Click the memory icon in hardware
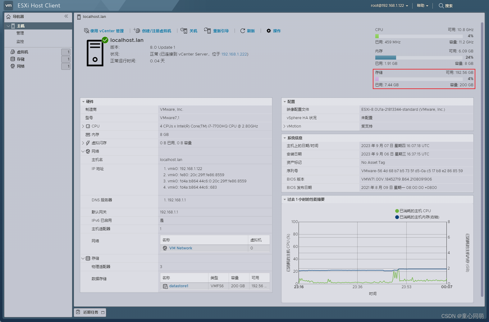Screen dimensions: 489x322 [88, 135]
